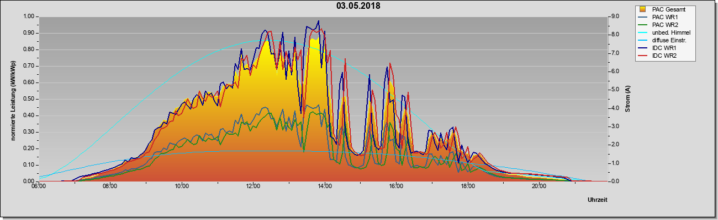Click the 06:00 label on time axis
Image resolution: width=718 pixels, height=220 pixels.
point(39,186)
